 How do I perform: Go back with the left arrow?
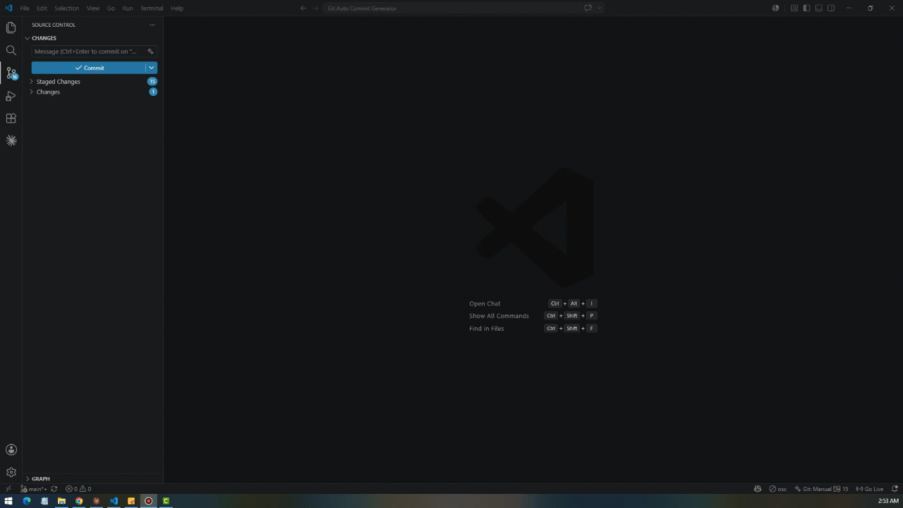tap(303, 8)
